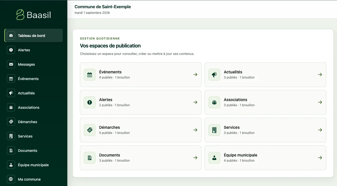The width and height of the screenshot is (337, 186).
Task: Click the file icon on Documents card
Action: [x=90, y=158]
